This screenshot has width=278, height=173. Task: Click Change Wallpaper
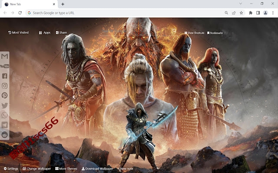click(36, 169)
